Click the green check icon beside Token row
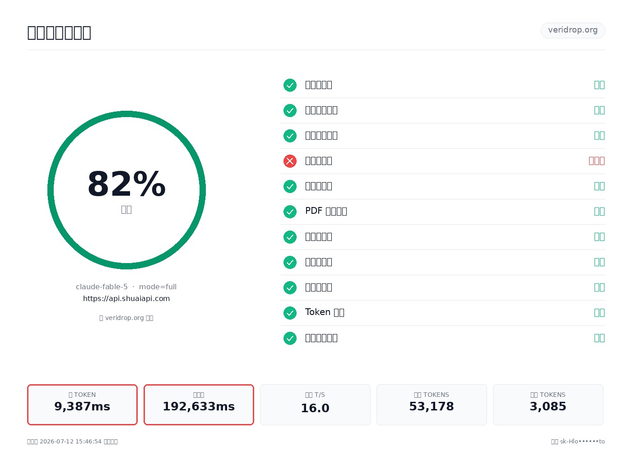The width and height of the screenshot is (632, 452). 290,313
